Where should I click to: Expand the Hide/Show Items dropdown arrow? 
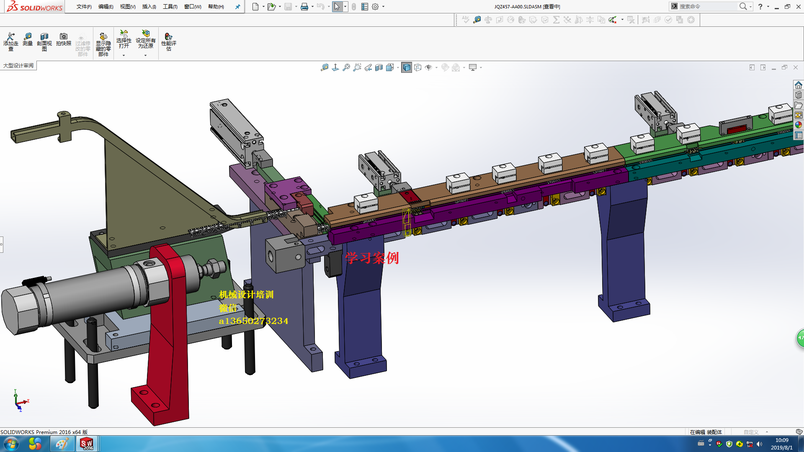(x=436, y=67)
